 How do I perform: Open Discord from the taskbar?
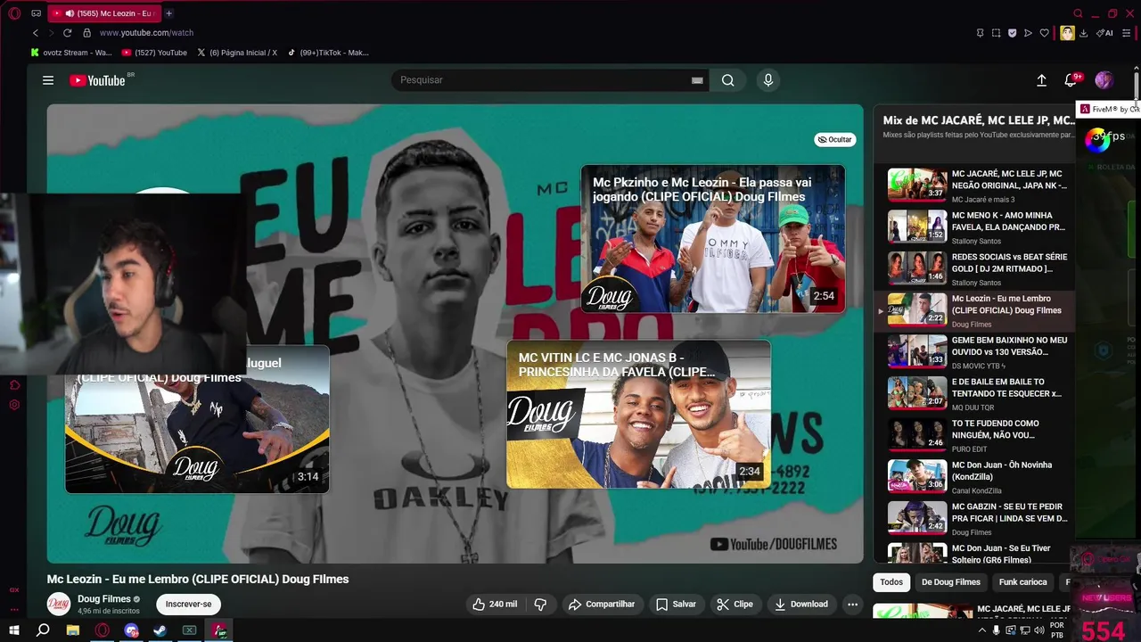click(132, 630)
